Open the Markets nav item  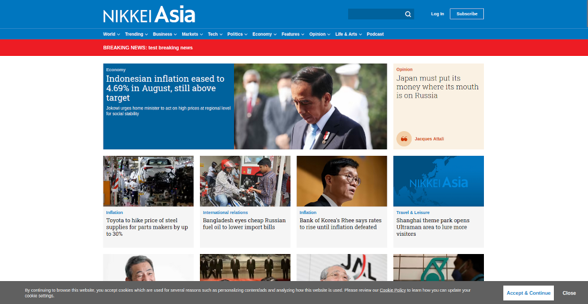pyautogui.click(x=190, y=34)
